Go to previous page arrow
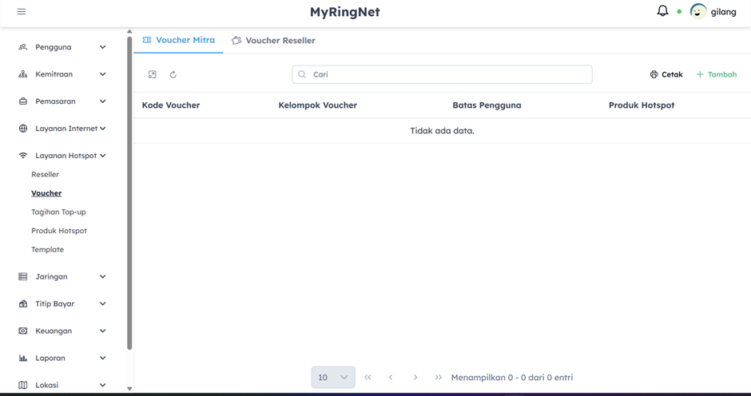The image size is (751, 396). pyautogui.click(x=391, y=378)
